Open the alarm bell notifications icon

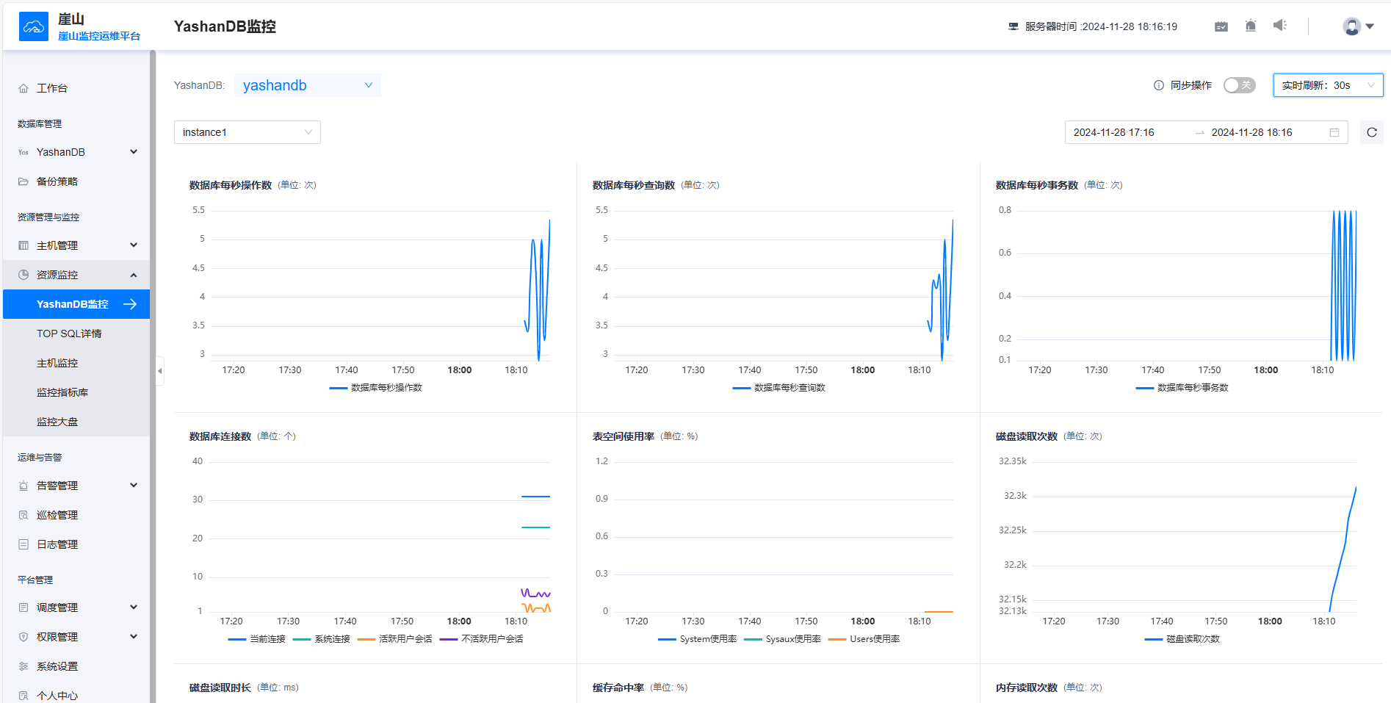click(x=1251, y=26)
